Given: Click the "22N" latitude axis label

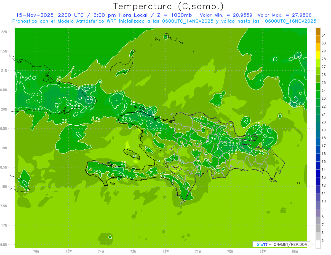Looking at the screenshot, I should 4,32.
